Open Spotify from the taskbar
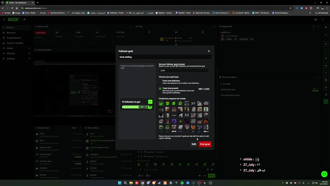 click(182, 183)
